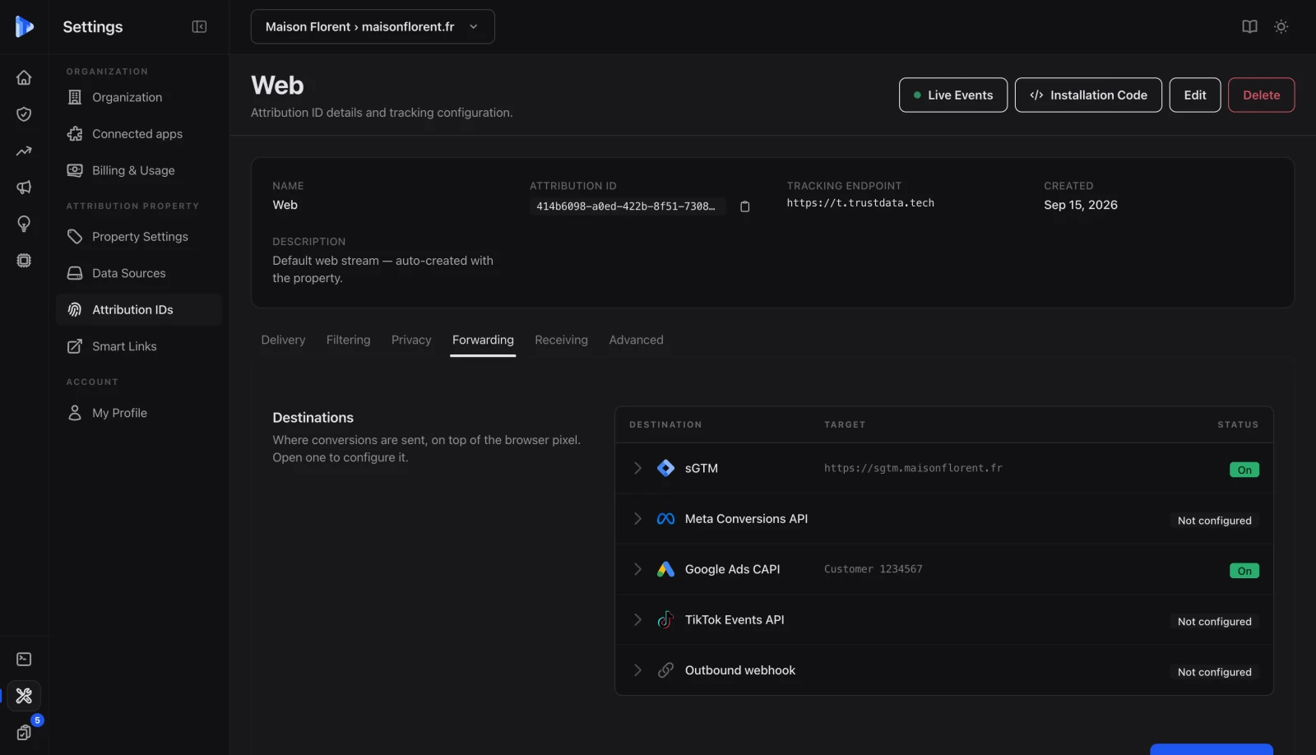The width and height of the screenshot is (1316, 755).
Task: Click the Google Ads CAPI logo icon
Action: point(666,569)
